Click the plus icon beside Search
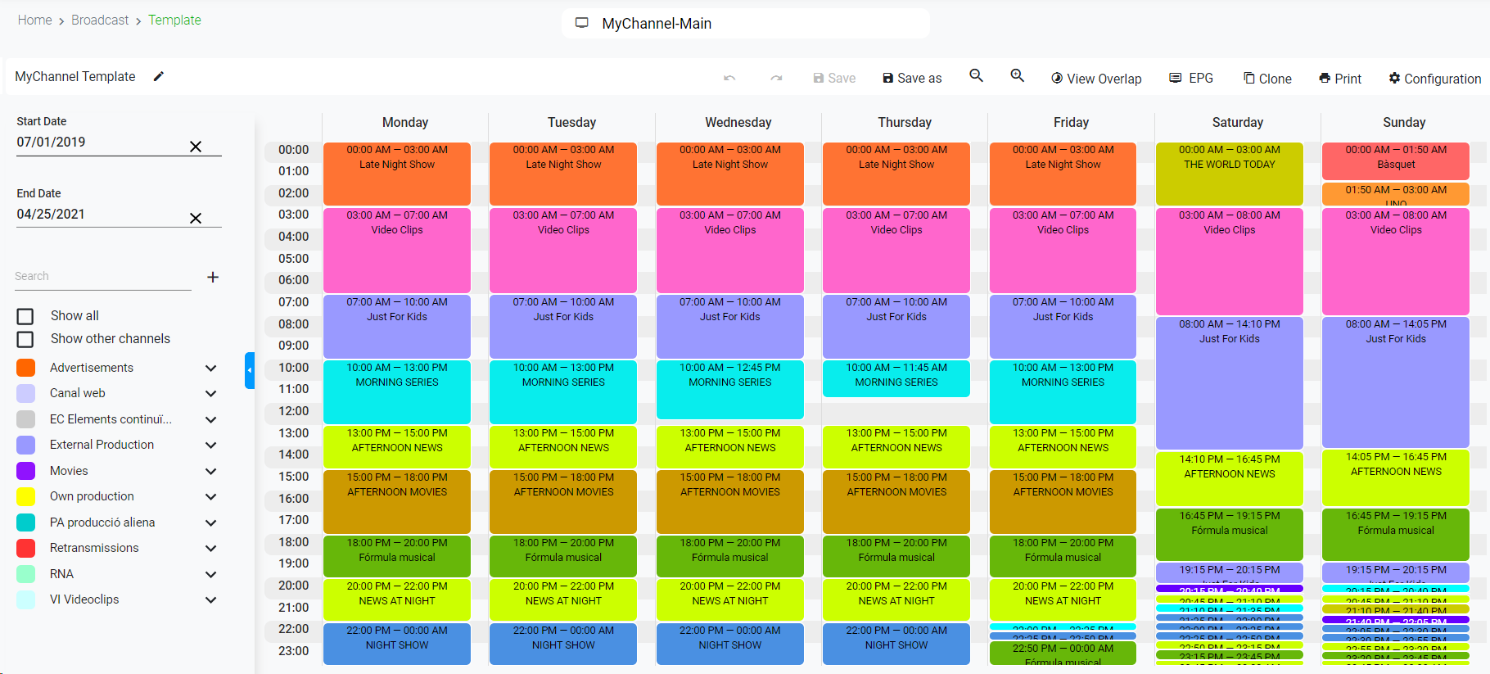1490x674 pixels. tap(213, 278)
